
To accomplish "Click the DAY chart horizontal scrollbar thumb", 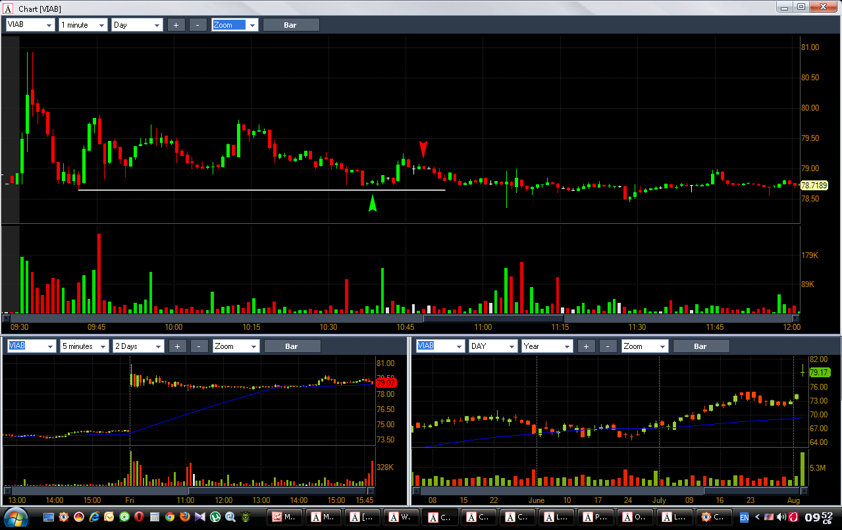I will (x=750, y=490).
